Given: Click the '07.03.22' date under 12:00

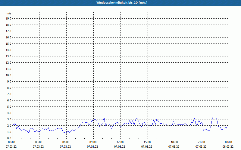Looking at the screenshot, I should 120,147.
